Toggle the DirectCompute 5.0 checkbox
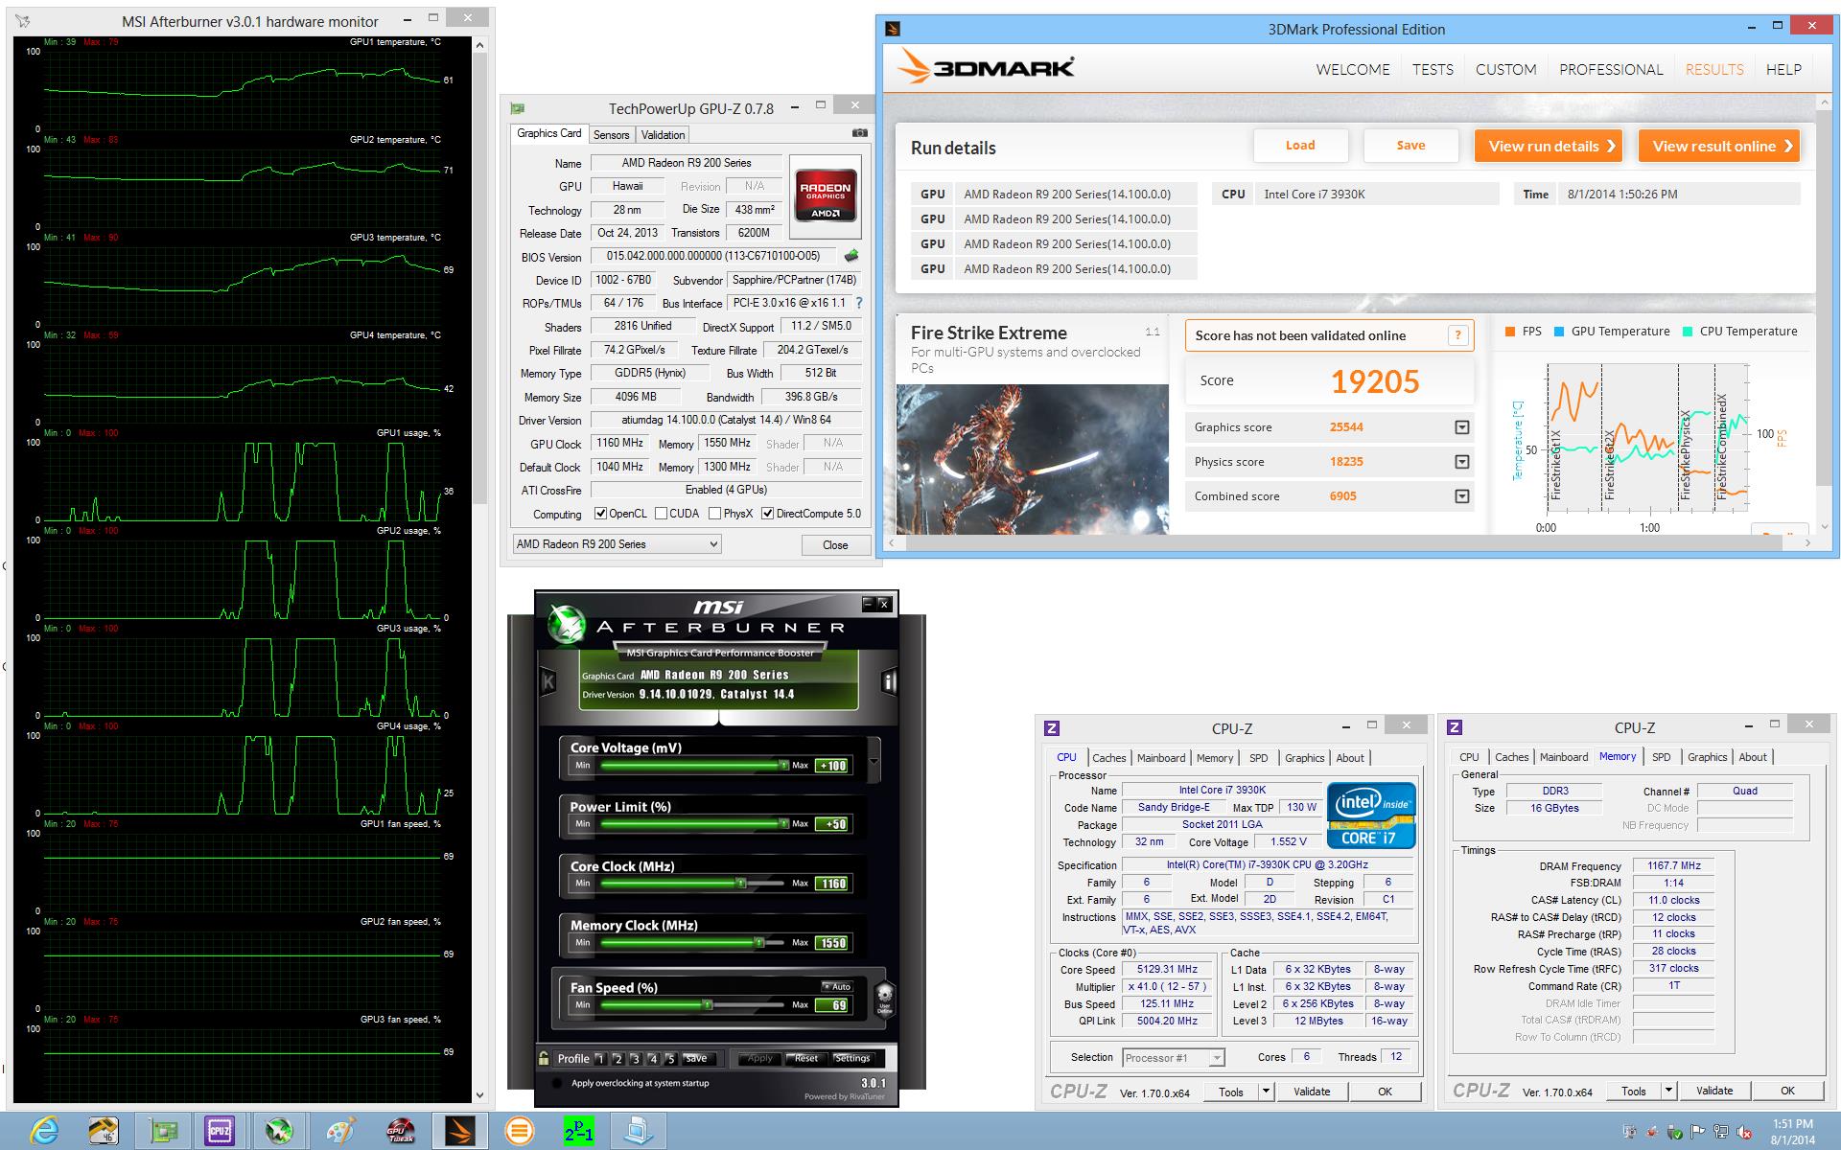 click(767, 514)
